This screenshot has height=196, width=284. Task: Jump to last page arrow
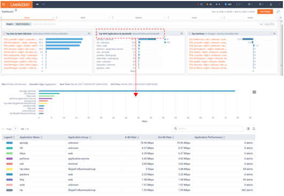tap(28, 129)
